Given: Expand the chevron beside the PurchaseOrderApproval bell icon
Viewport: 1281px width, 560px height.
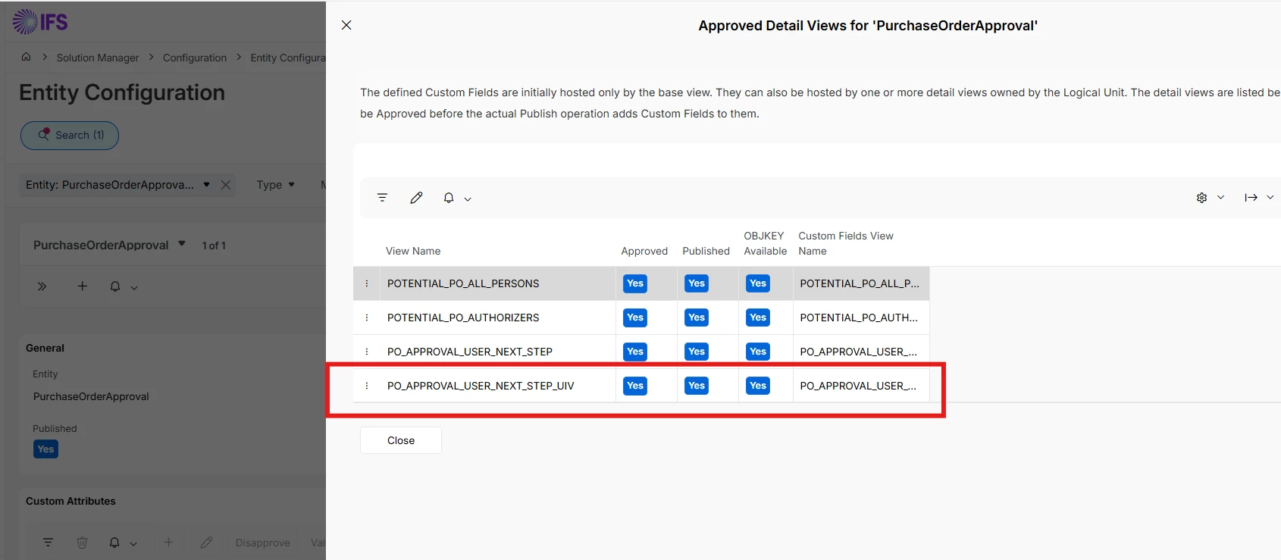Looking at the screenshot, I should [x=134, y=287].
